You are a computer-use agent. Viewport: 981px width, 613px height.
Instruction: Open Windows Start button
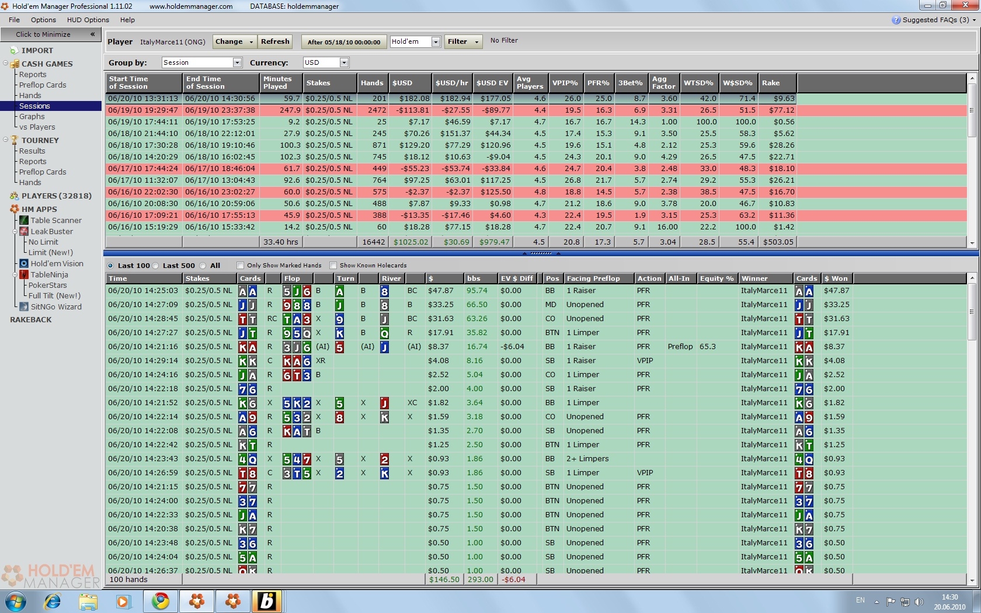pyautogui.click(x=15, y=601)
